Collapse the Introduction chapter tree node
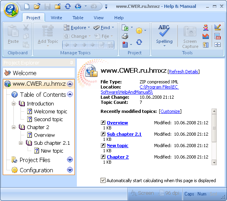Viewport: 227px width, 201px height. (14, 103)
